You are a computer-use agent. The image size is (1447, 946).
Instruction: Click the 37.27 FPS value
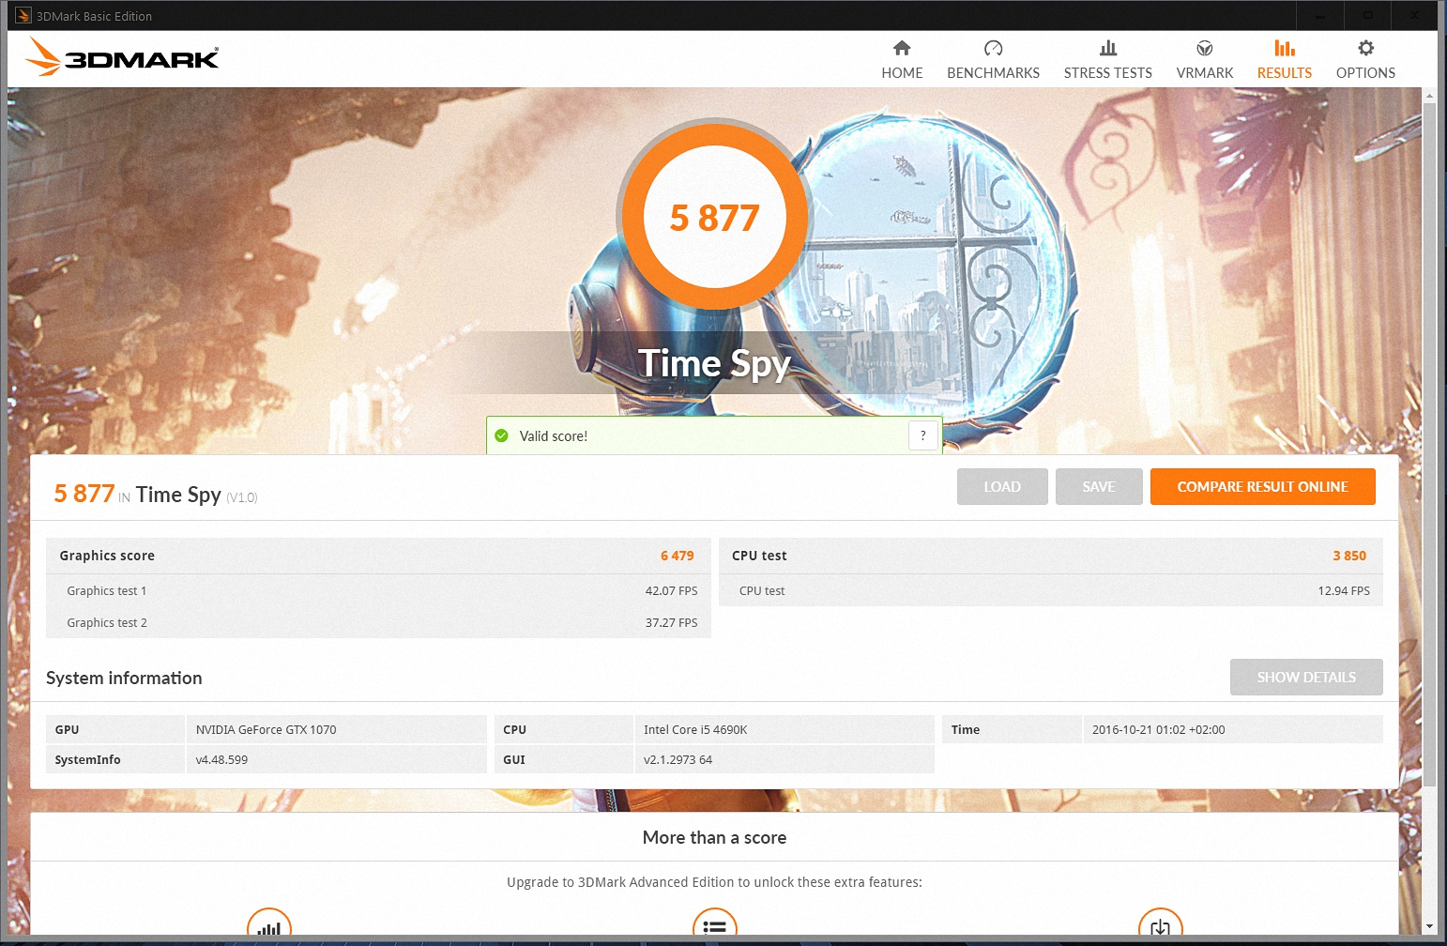[671, 622]
